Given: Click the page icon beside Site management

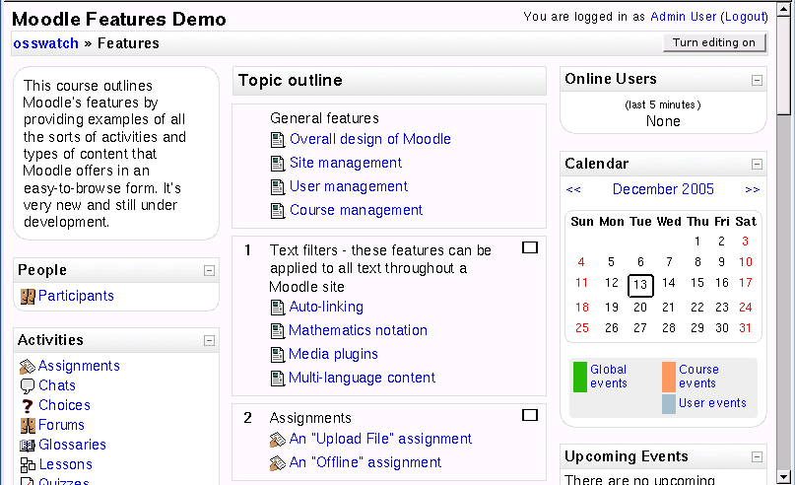Looking at the screenshot, I should (278, 164).
